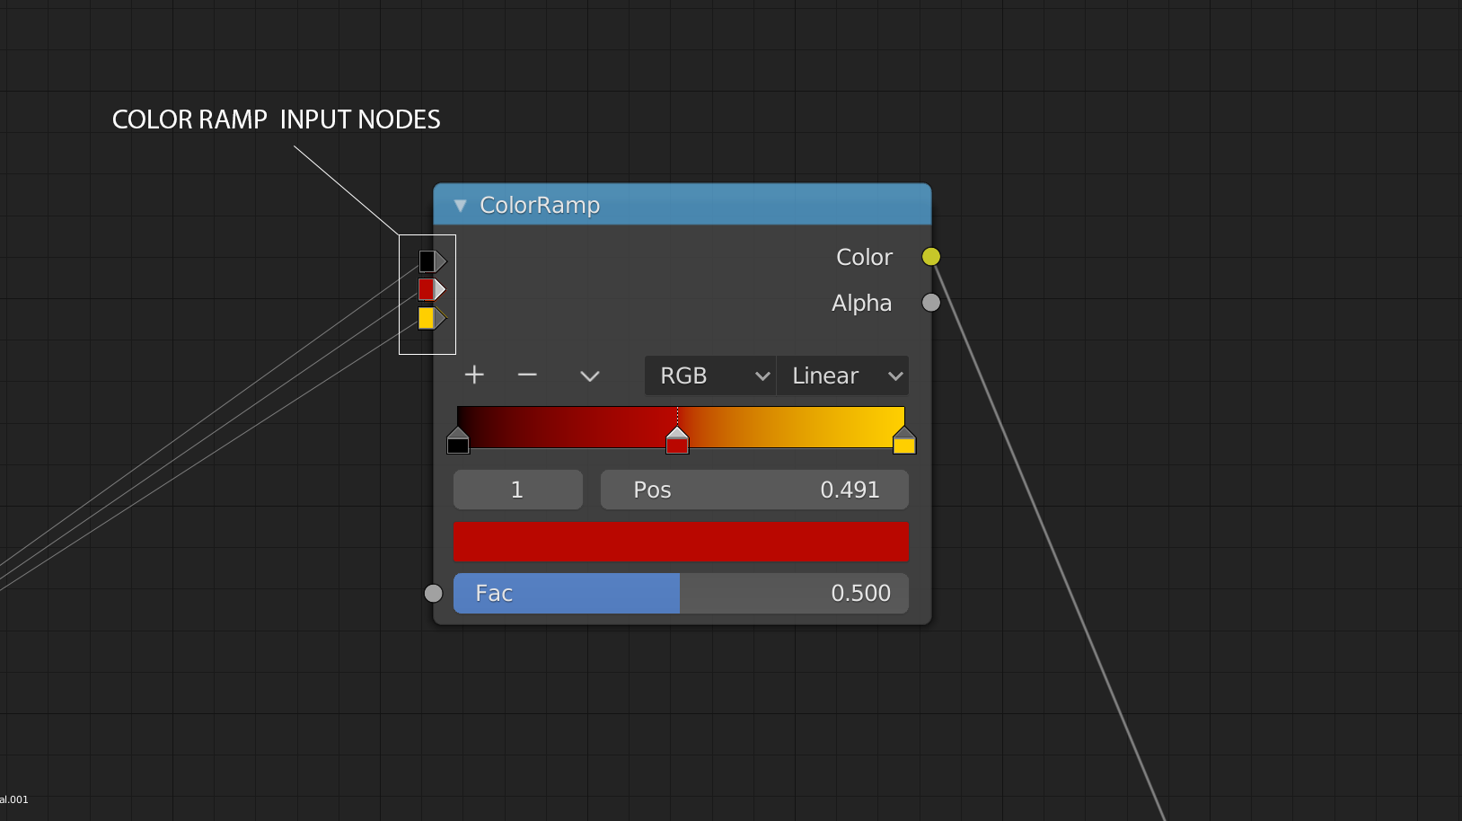Open the RGB color mode dropdown
The image size is (1462, 821).
[710, 375]
